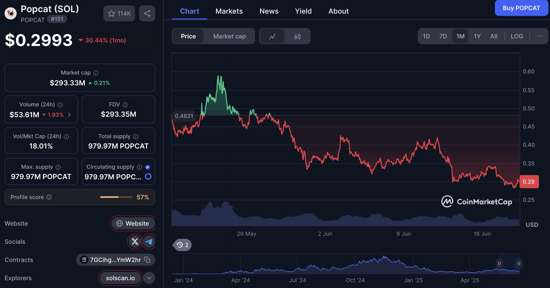Expand Volume (24h) details chevron

coord(69,115)
